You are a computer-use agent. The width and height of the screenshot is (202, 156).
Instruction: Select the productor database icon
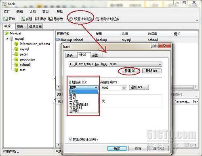click(16, 60)
